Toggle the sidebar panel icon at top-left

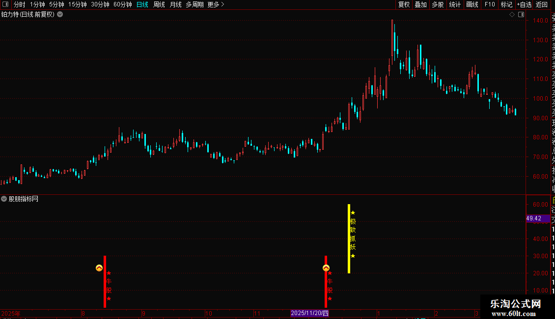[5, 4]
